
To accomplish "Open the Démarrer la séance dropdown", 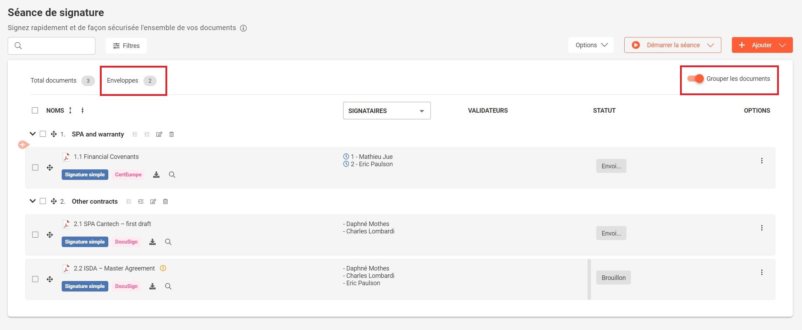I will tap(673, 45).
